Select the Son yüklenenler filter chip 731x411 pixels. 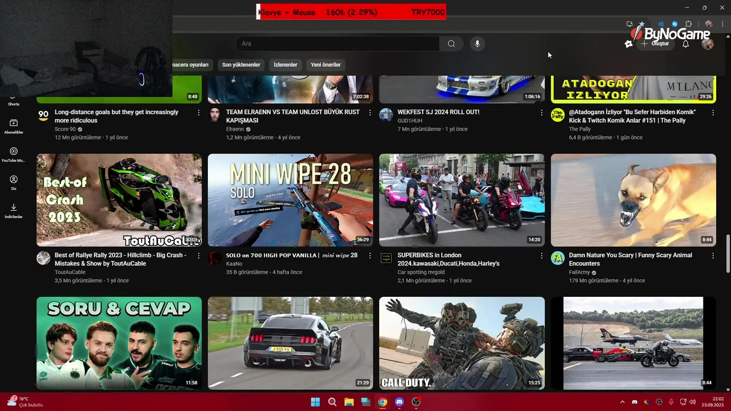(x=241, y=65)
